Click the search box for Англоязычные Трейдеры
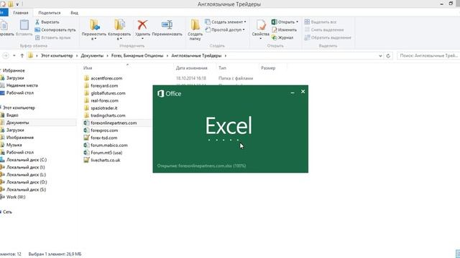This screenshot has width=460, height=258. (x=428, y=56)
